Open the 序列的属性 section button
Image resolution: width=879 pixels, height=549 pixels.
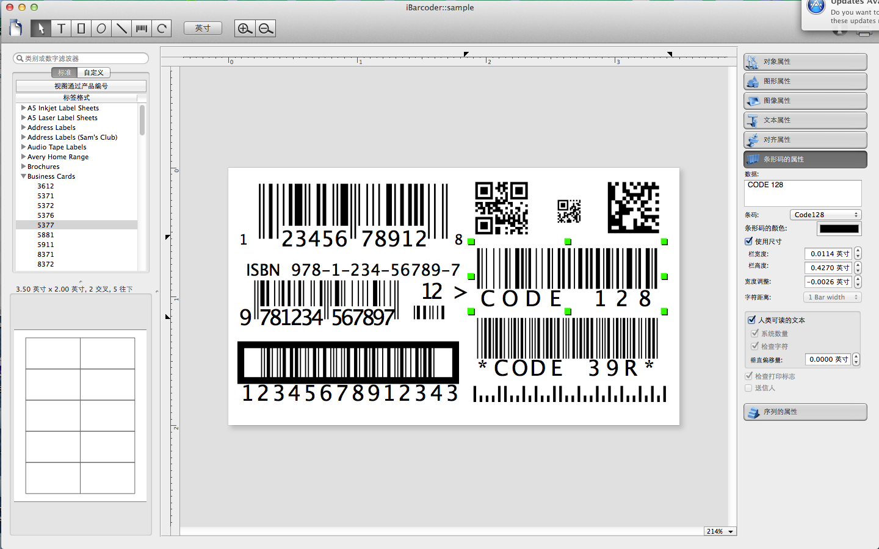pos(805,412)
